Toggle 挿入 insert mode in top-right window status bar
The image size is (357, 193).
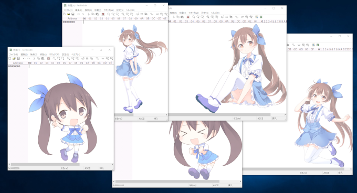(275, 119)
